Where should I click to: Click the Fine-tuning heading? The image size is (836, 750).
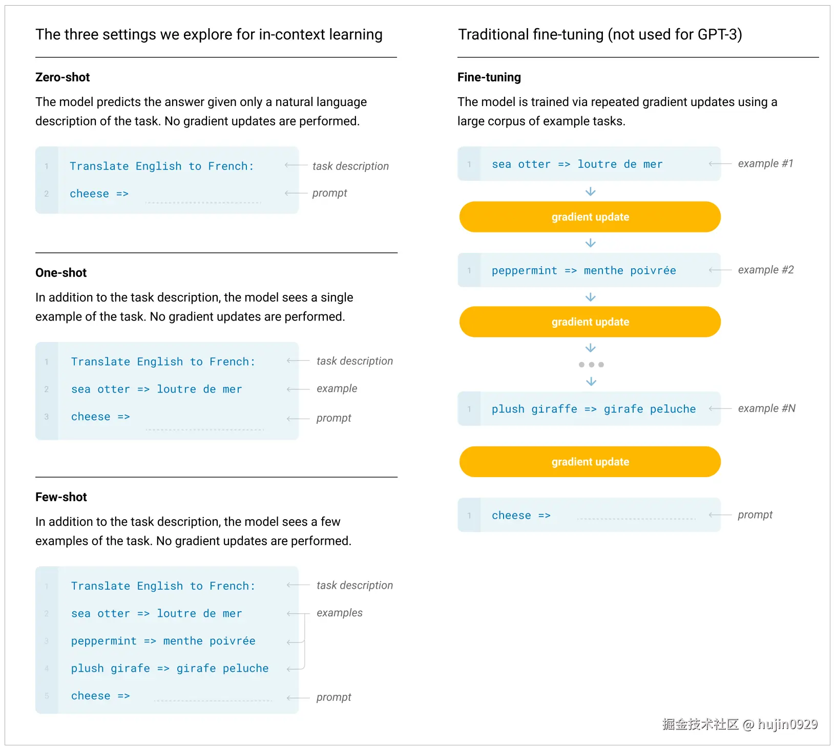489,77
